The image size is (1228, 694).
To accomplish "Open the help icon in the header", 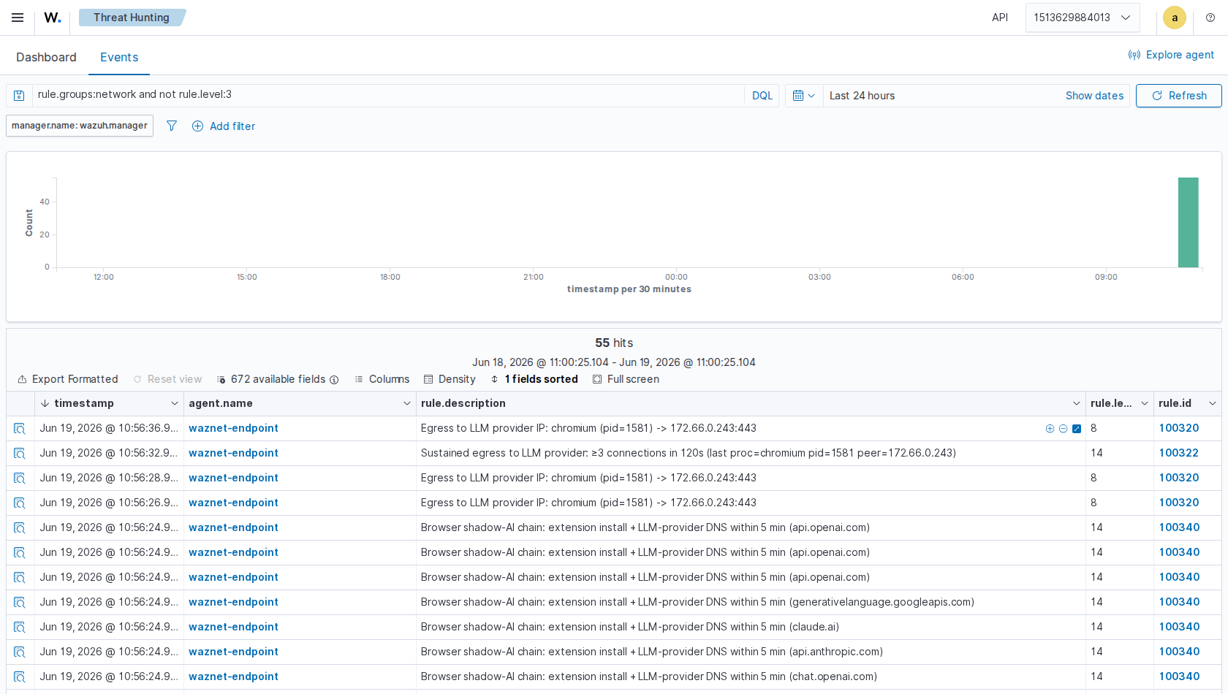I will 1210,18.
